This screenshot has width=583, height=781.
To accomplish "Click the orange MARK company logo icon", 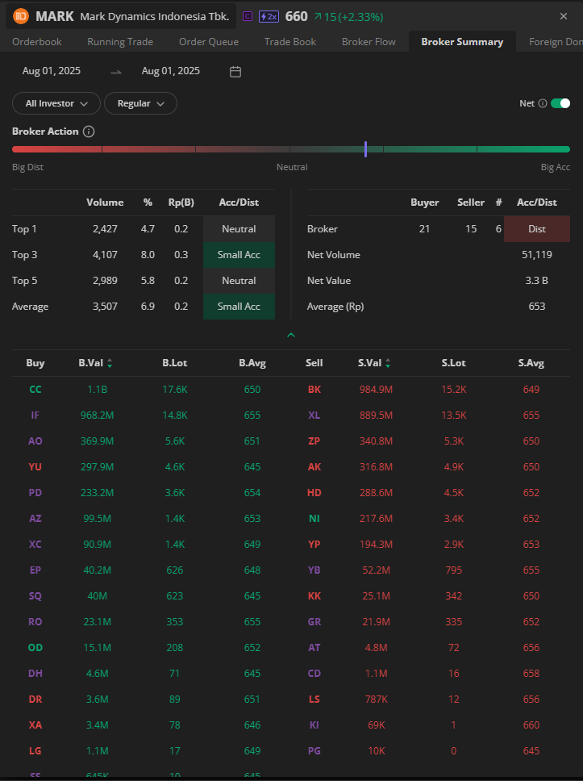I will [x=21, y=16].
